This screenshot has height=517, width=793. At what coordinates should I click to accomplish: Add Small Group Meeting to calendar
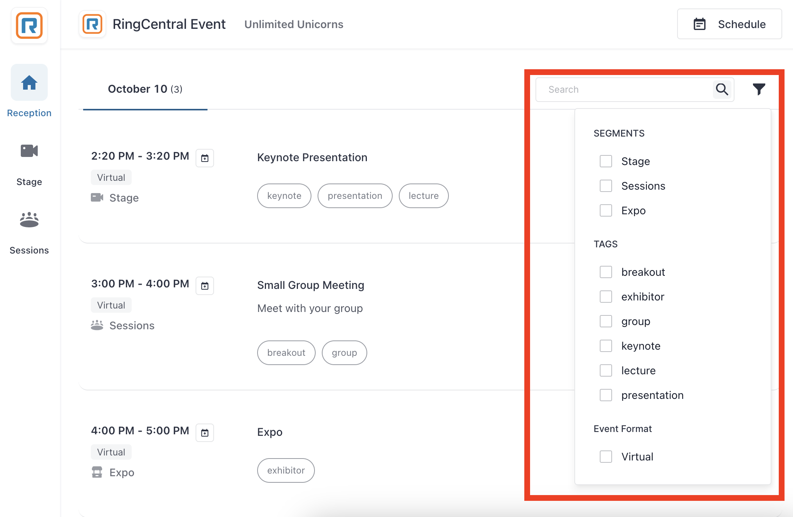pos(205,286)
